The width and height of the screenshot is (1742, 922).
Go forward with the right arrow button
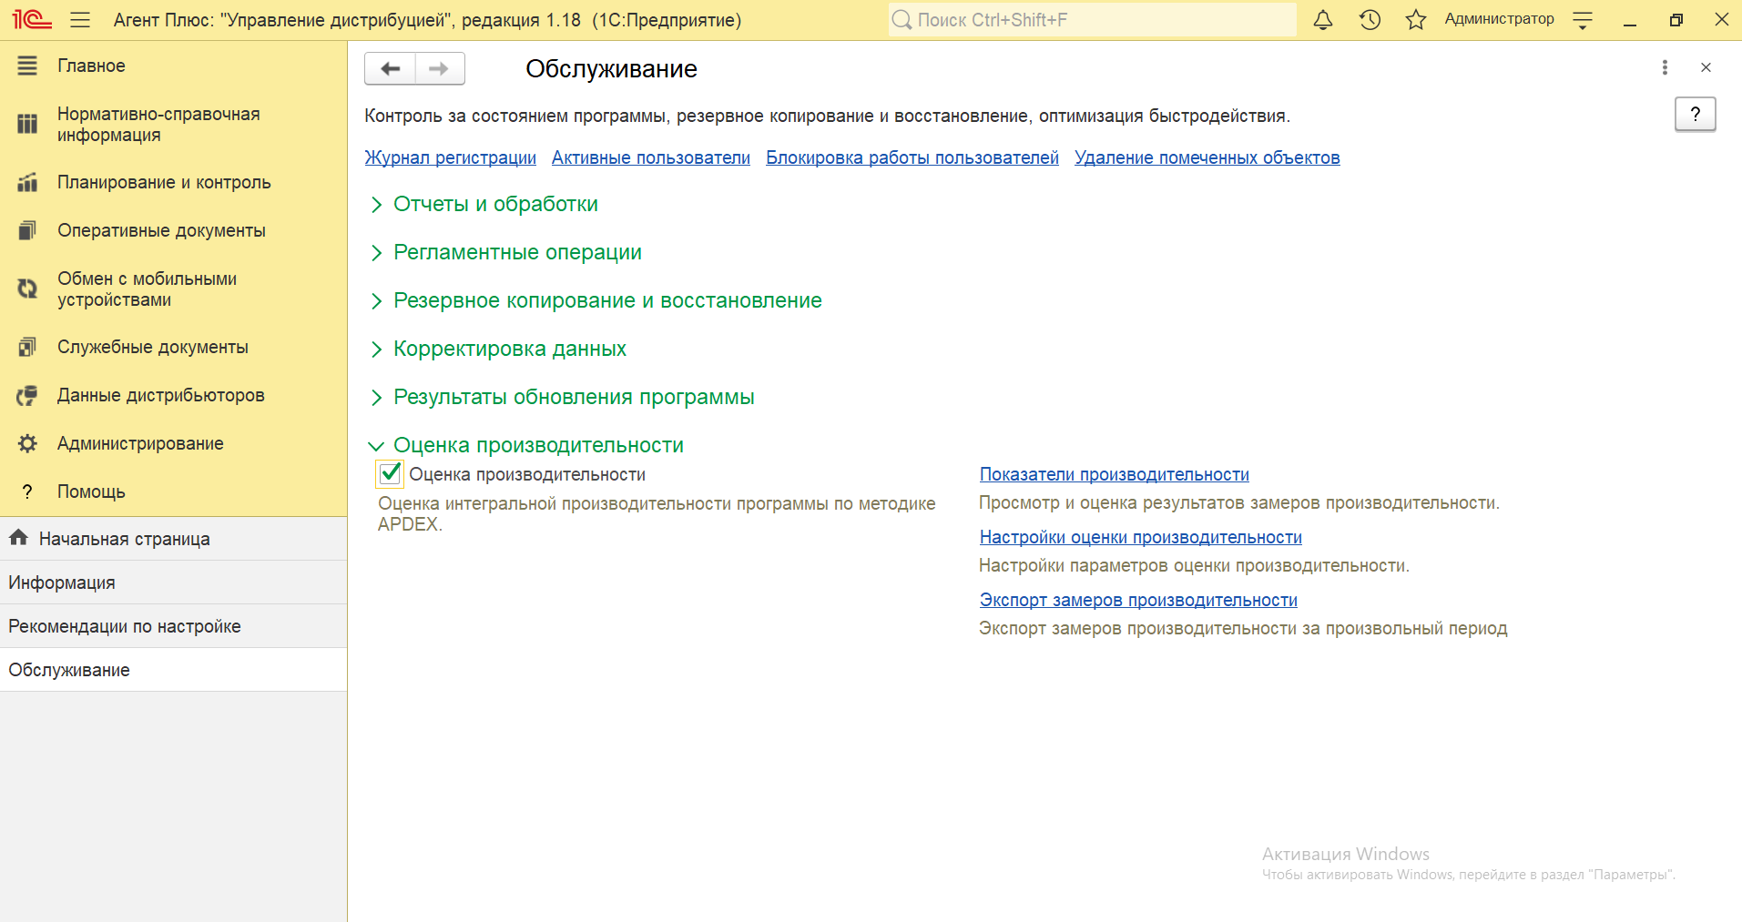(440, 68)
